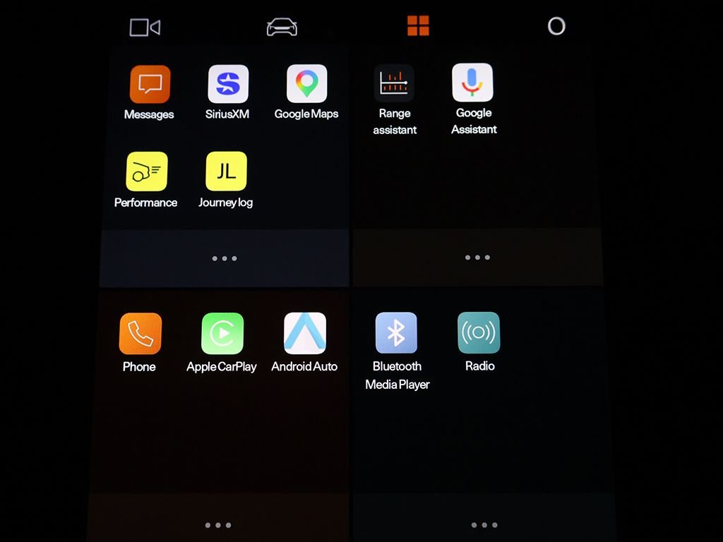Launch Android Auto

(x=305, y=333)
